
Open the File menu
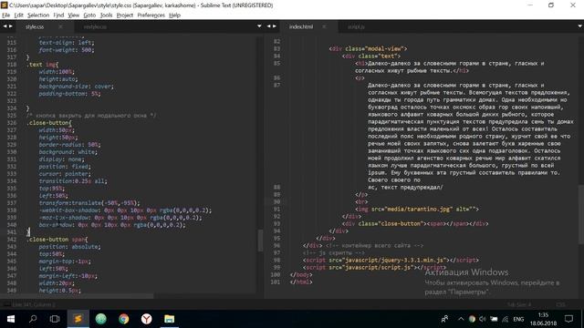point(6,15)
